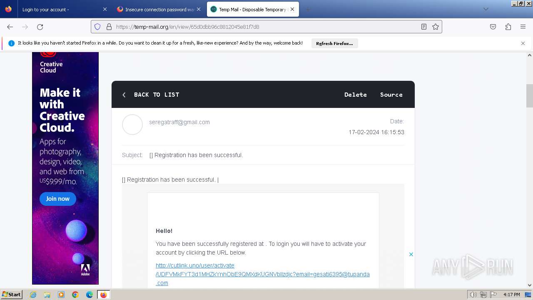The image size is (533, 300).
Task: Close the Temp Mail tab
Action: (292, 9)
